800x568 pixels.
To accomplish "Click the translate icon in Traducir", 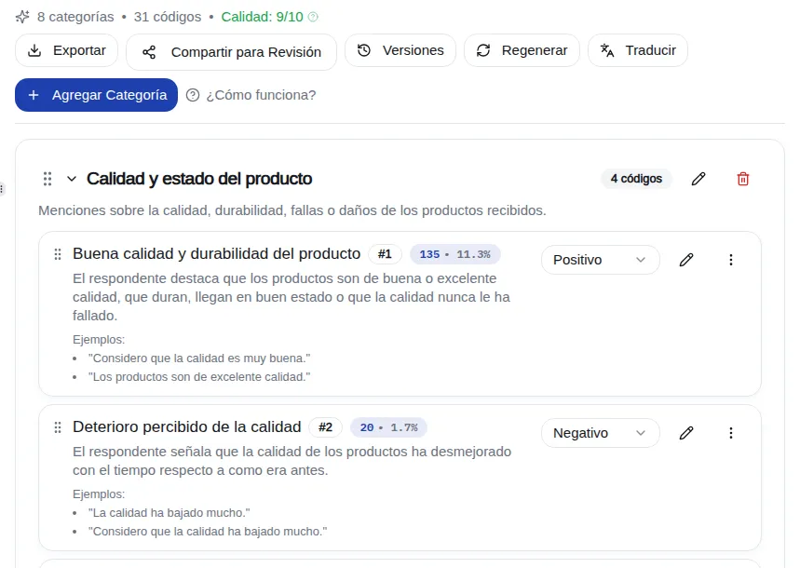I will tap(607, 50).
